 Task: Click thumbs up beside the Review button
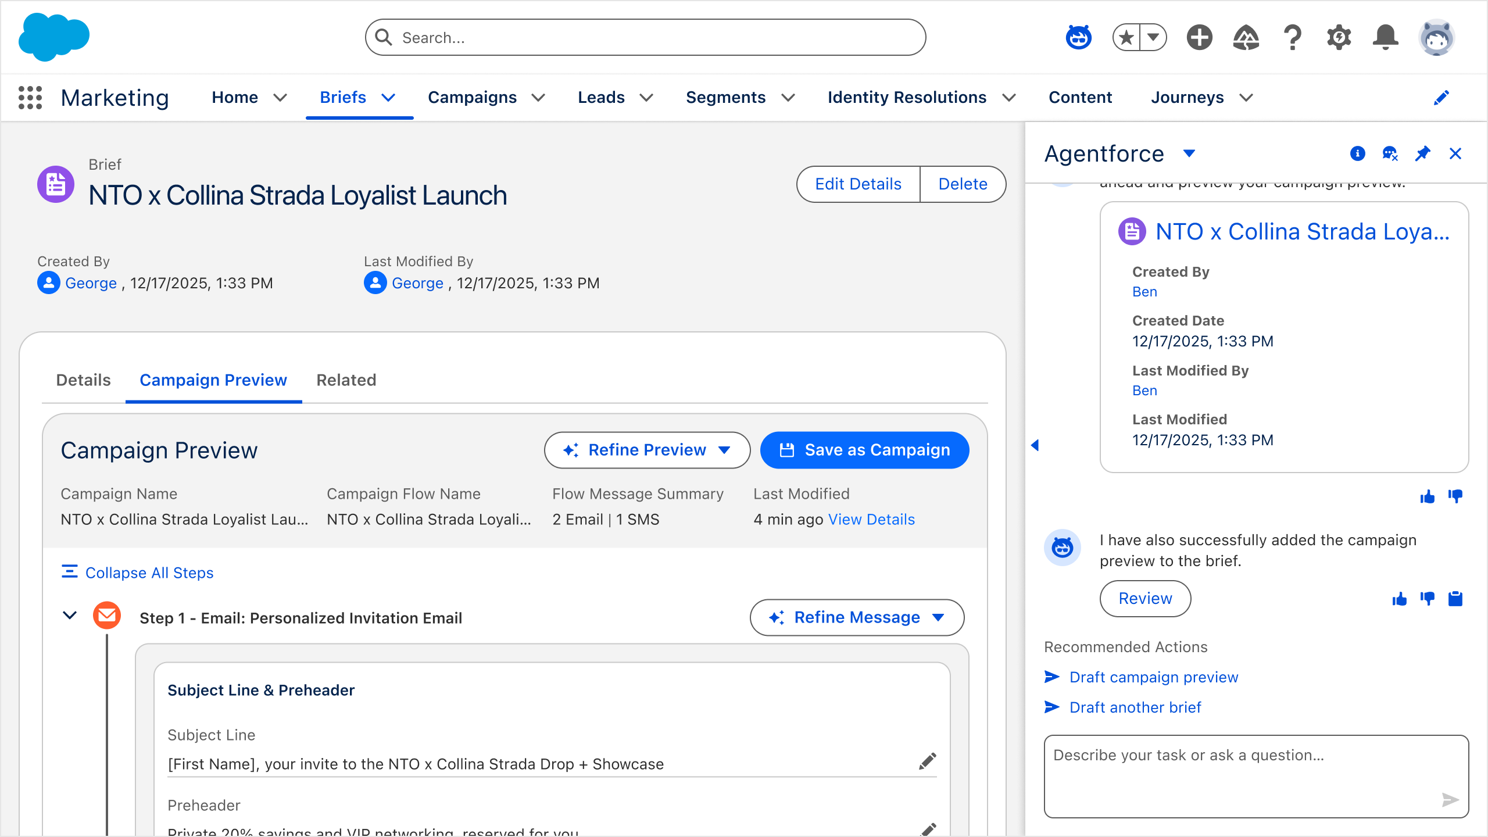pos(1399,599)
